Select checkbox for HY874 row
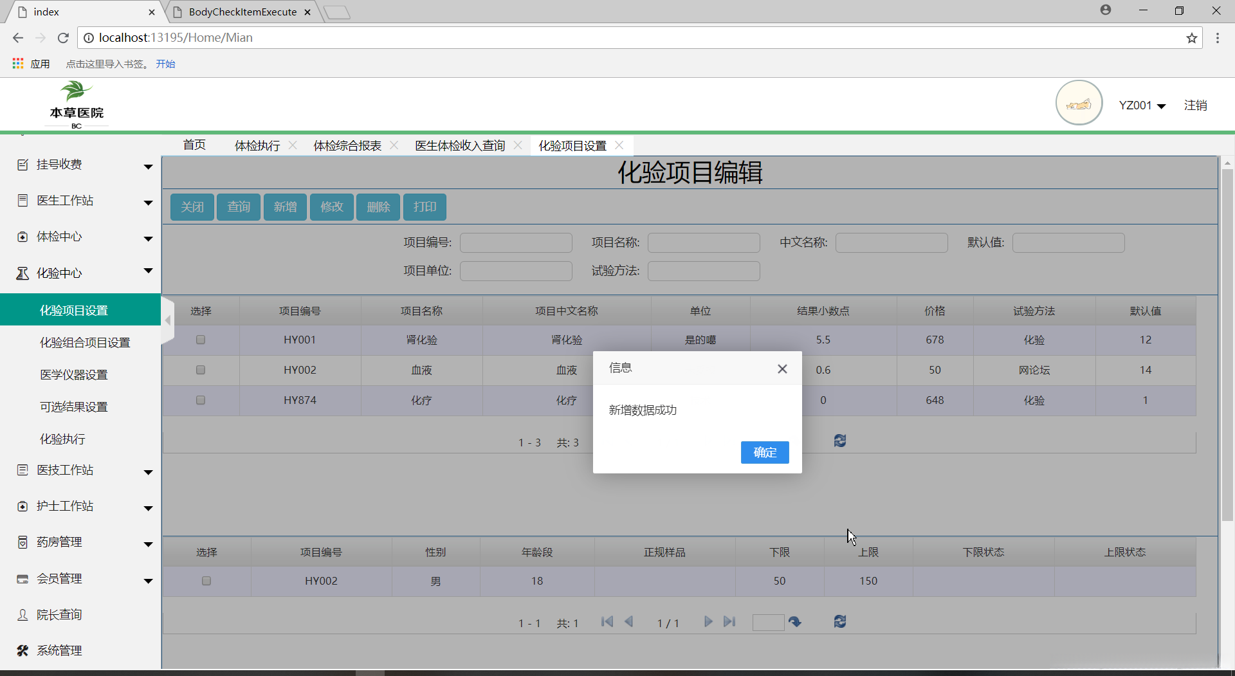1235x676 pixels. click(201, 400)
